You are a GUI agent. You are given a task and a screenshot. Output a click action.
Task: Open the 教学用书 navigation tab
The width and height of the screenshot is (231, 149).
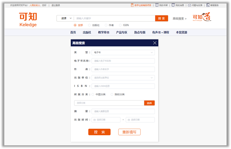point(104,32)
